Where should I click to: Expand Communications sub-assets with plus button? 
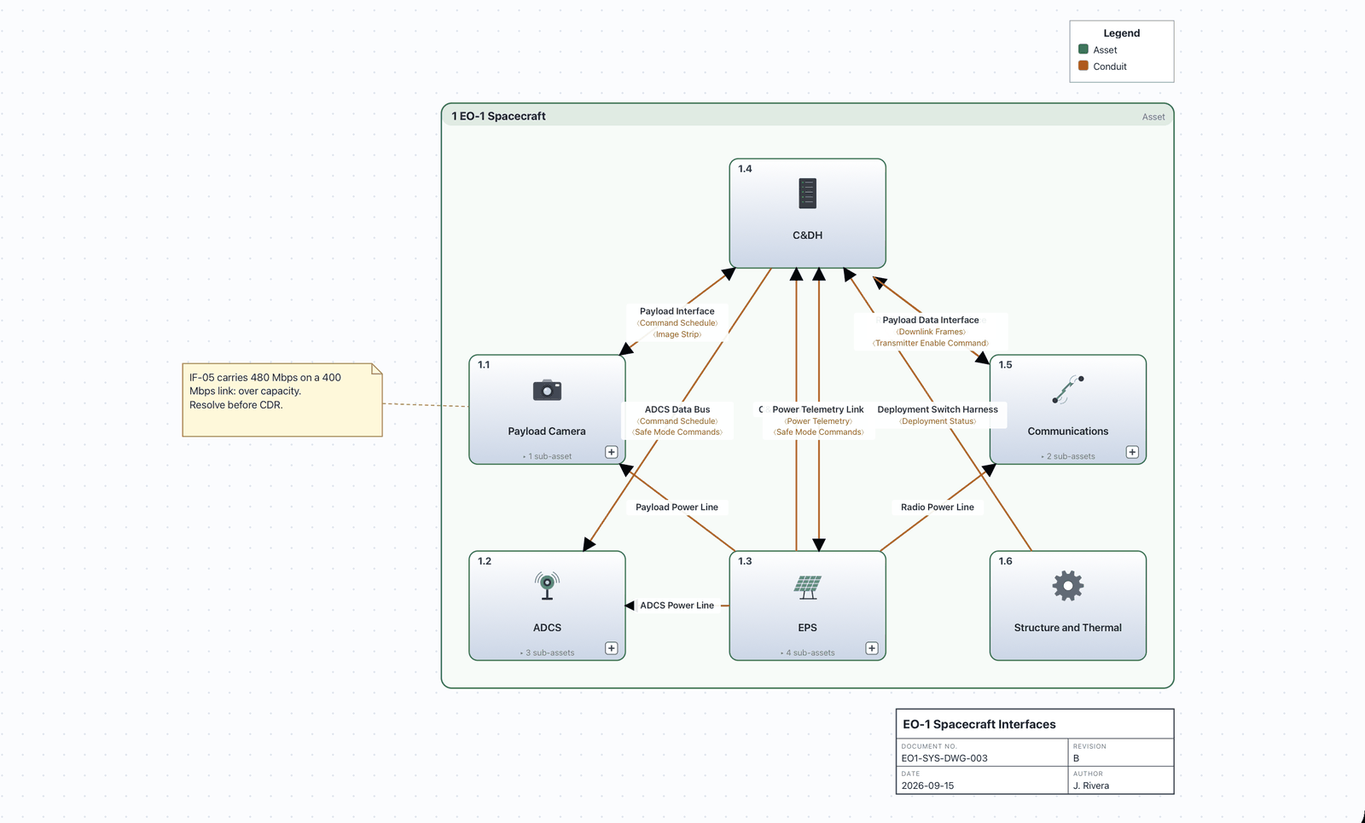(1132, 452)
